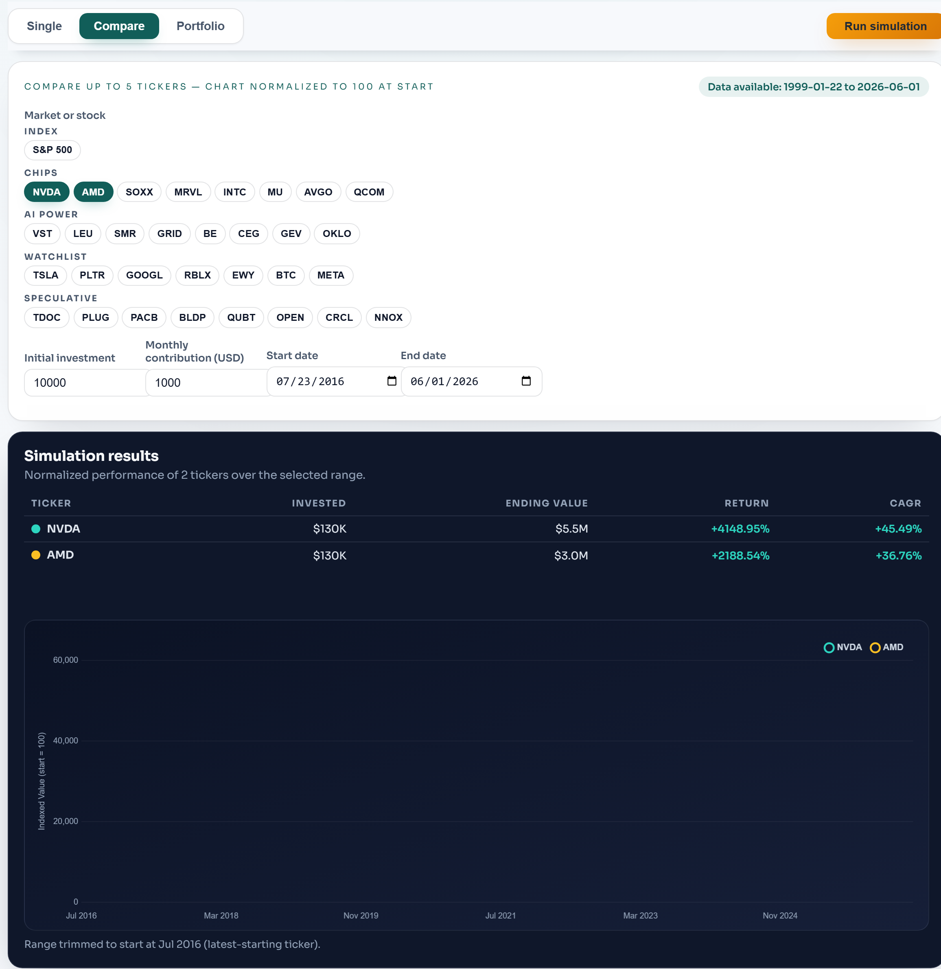Click the RETURN column header
The width and height of the screenshot is (941, 969).
[747, 503]
